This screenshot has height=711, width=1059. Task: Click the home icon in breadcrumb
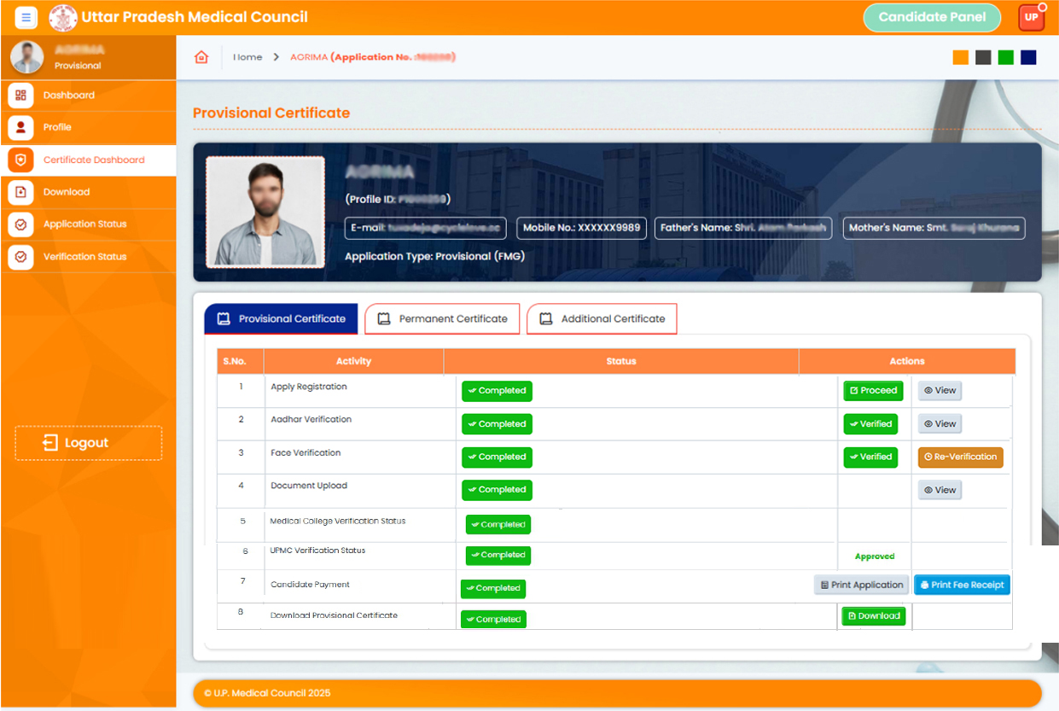(201, 57)
